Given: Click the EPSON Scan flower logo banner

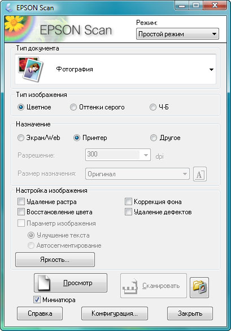Looking at the screenshot, I should [59, 29].
